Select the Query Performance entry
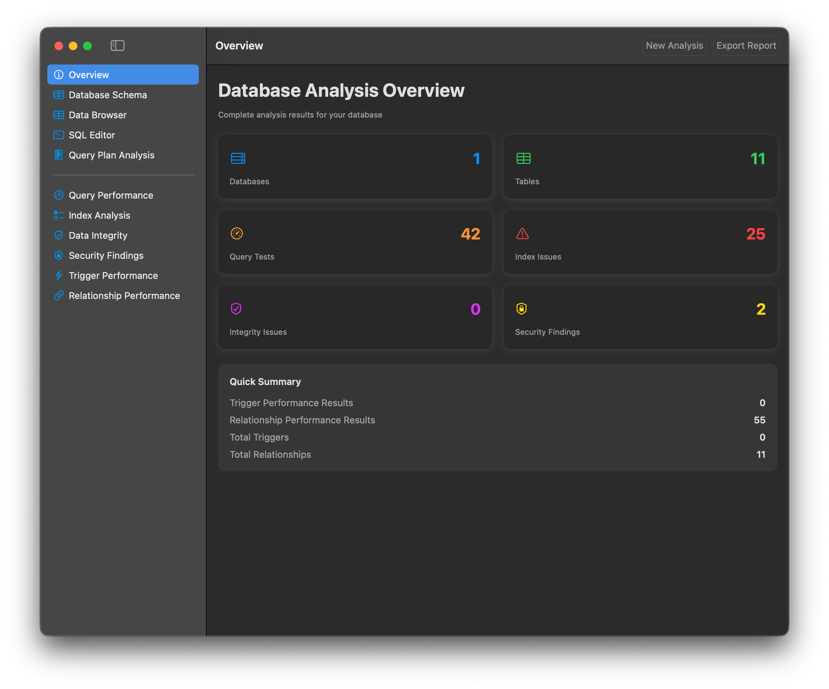Viewport: 829px width, 689px height. [111, 195]
